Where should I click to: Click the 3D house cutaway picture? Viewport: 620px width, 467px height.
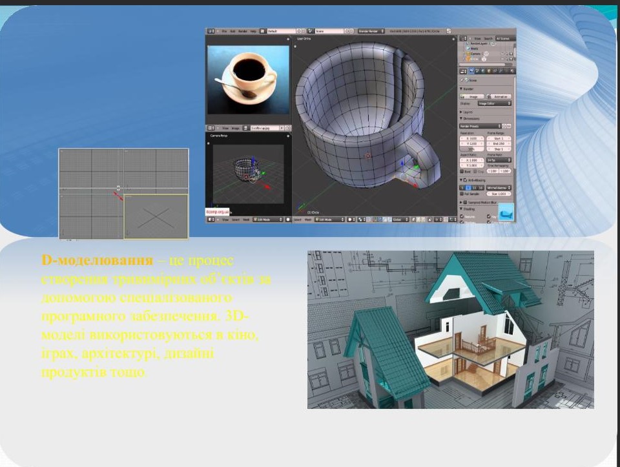point(450,329)
